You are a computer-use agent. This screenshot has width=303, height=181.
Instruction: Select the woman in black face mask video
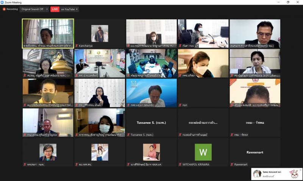(x=48, y=93)
